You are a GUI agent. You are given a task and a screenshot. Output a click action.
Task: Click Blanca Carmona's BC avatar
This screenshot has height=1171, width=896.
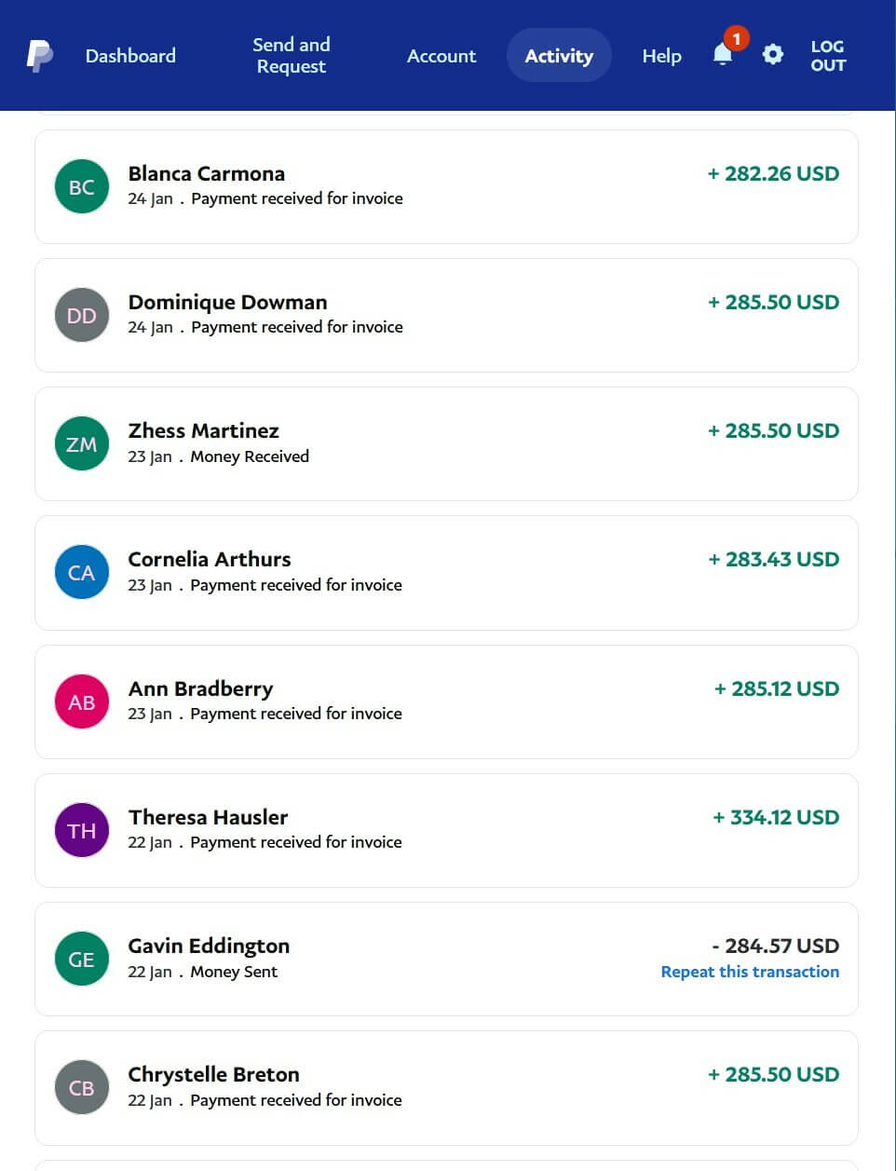point(82,186)
